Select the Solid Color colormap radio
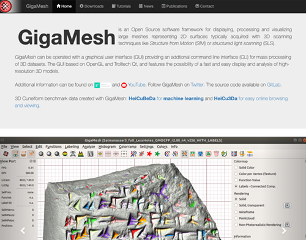The height and width of the screenshot is (240, 306). (x=236, y=167)
